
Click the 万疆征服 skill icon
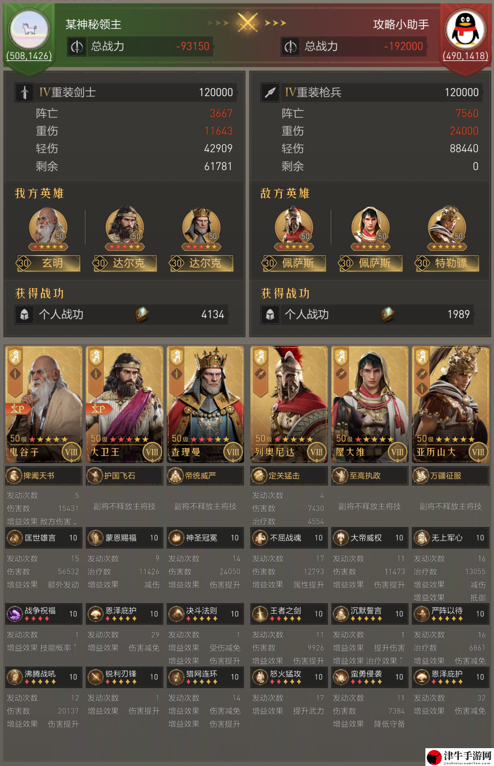pyautogui.click(x=421, y=476)
